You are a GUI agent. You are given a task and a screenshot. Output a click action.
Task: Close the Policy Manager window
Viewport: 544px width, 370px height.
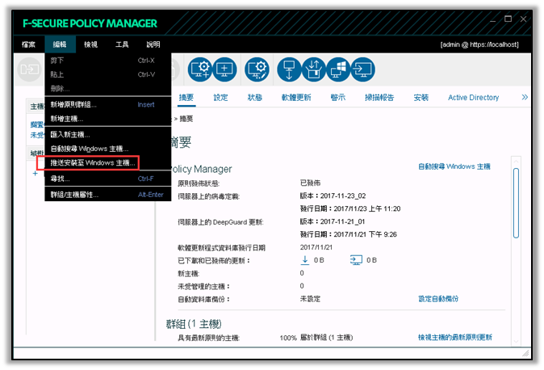coord(523,19)
